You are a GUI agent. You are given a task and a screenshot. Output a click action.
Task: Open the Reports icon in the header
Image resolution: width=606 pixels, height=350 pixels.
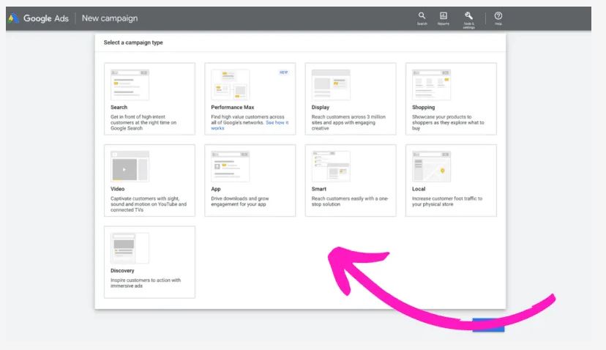click(444, 18)
